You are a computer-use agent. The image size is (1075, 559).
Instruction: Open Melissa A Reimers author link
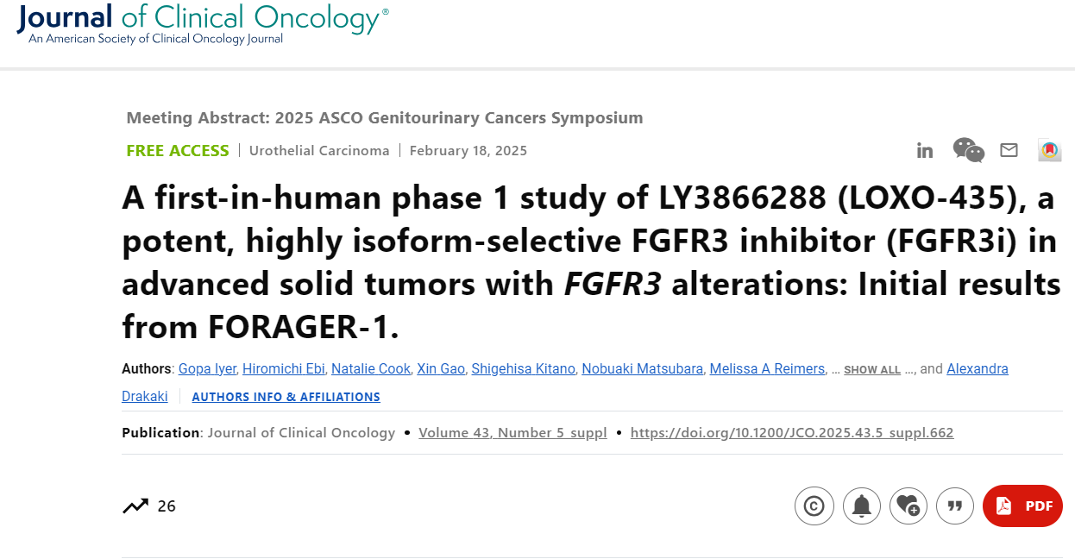tap(767, 369)
